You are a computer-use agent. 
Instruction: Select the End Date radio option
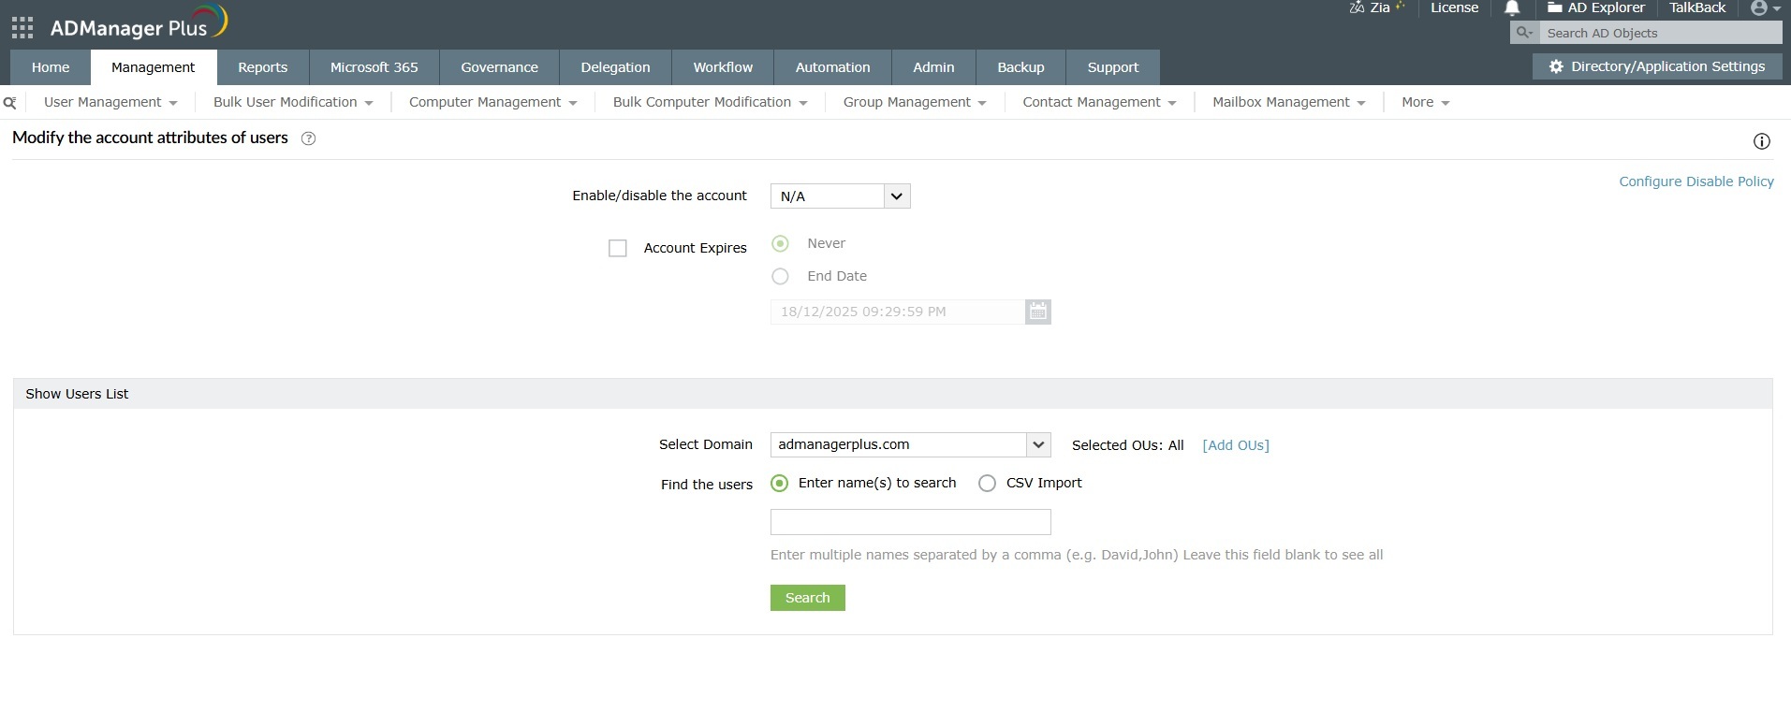tap(780, 276)
